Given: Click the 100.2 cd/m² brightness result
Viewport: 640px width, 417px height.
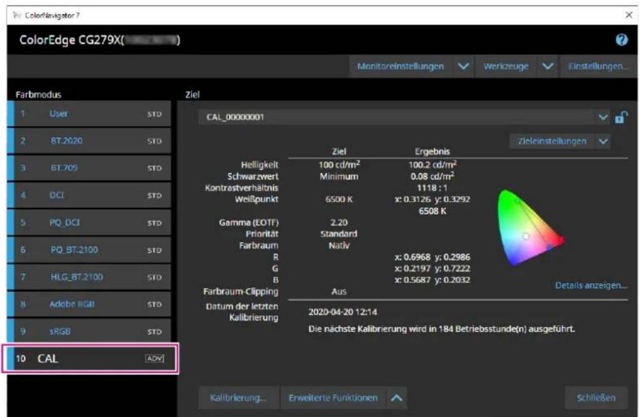Looking at the screenshot, I should 432,165.
